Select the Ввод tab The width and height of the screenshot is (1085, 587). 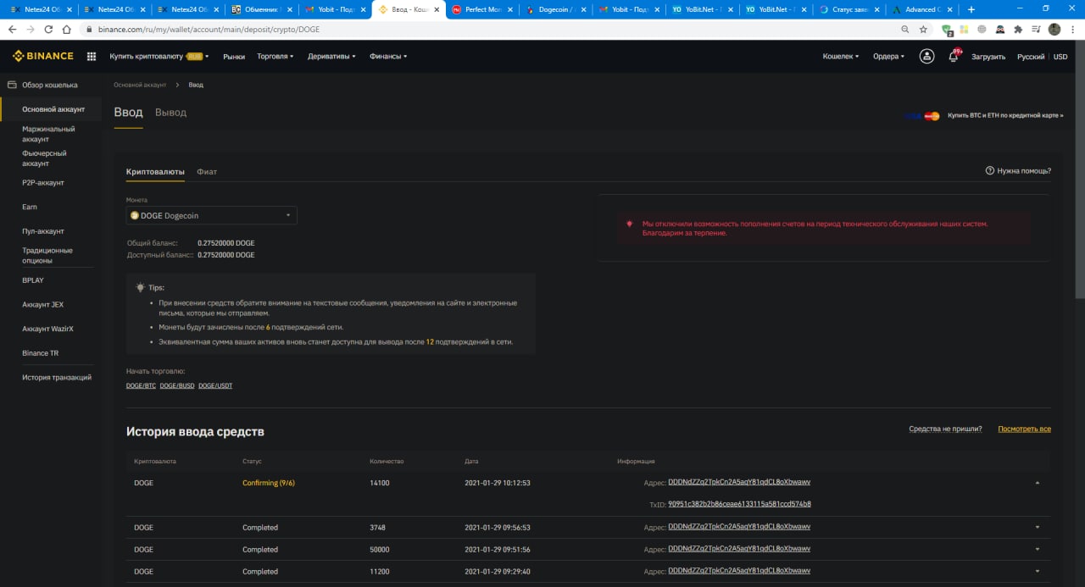(x=129, y=112)
